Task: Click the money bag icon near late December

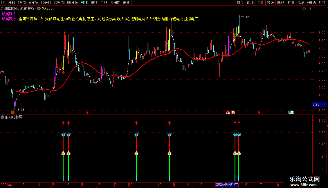Action: point(170,153)
